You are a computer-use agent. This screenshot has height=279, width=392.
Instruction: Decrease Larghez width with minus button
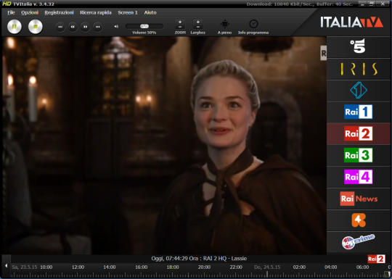coord(197,27)
